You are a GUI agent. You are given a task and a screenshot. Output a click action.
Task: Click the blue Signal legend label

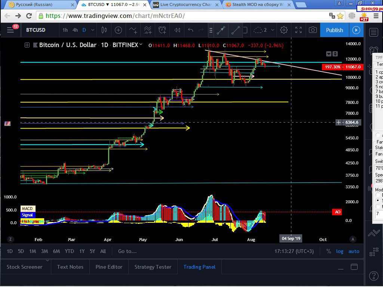(27, 215)
